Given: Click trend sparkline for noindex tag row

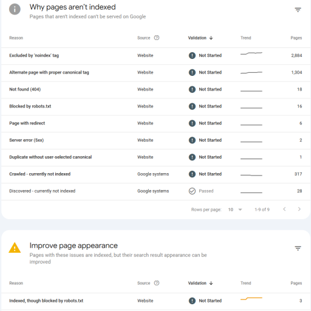Looking at the screenshot, I should click(x=251, y=53).
